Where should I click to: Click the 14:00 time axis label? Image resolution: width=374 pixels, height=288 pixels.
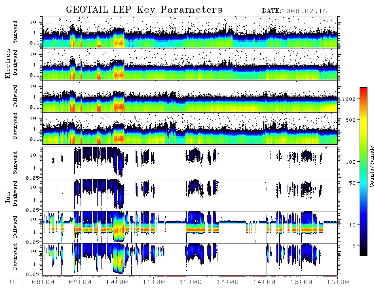[264, 282]
